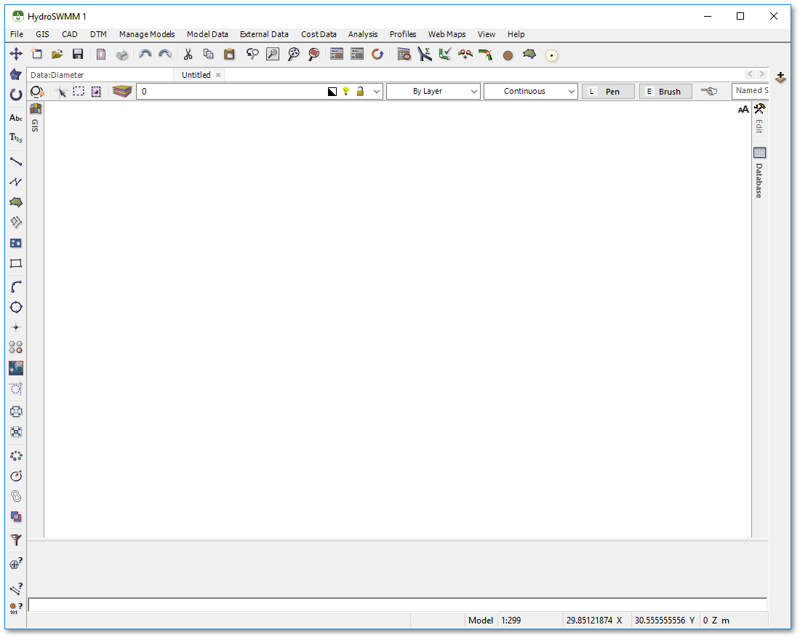The height and width of the screenshot is (638, 800).
Task: Open the By Layer dropdown
Action: tap(433, 92)
